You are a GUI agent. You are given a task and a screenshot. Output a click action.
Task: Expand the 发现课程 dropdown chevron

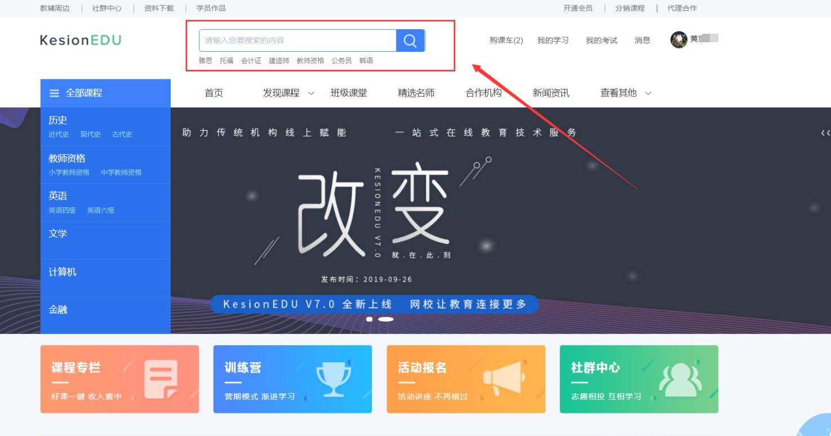pyautogui.click(x=311, y=94)
